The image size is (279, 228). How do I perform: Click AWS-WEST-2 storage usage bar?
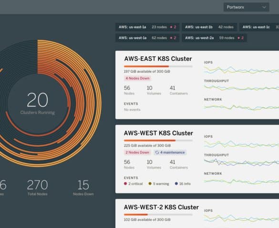click(x=158, y=215)
